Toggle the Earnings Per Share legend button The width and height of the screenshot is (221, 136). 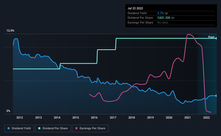click(x=90, y=129)
